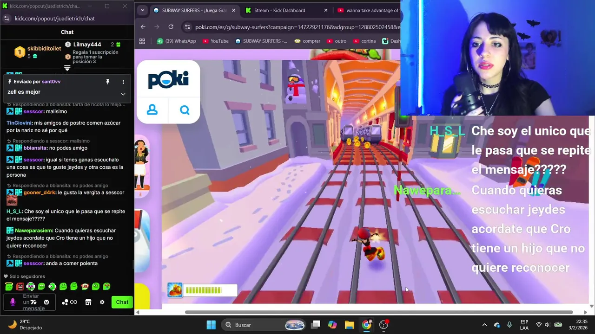
Task: Expand the pinned message chevron
Action: pyautogui.click(x=123, y=94)
